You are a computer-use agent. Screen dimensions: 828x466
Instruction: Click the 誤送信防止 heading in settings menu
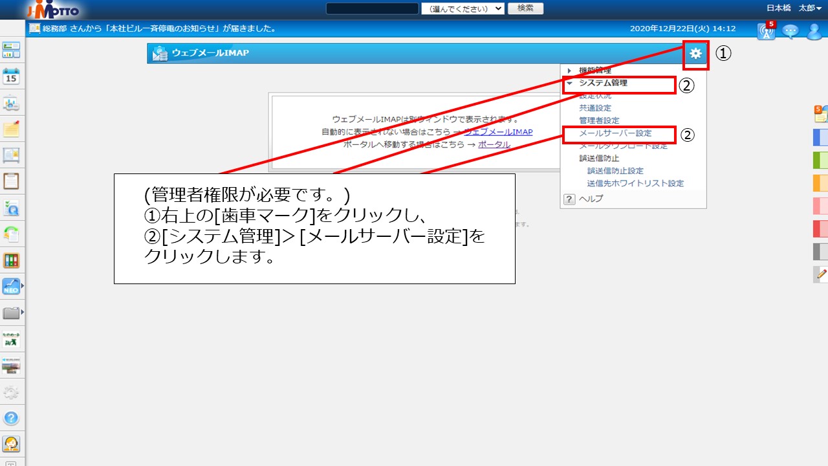(x=599, y=158)
